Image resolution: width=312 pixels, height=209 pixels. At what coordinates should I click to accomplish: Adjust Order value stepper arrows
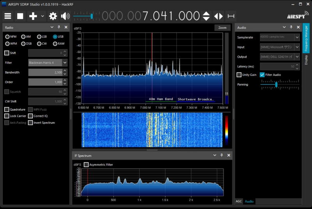click(x=65, y=82)
